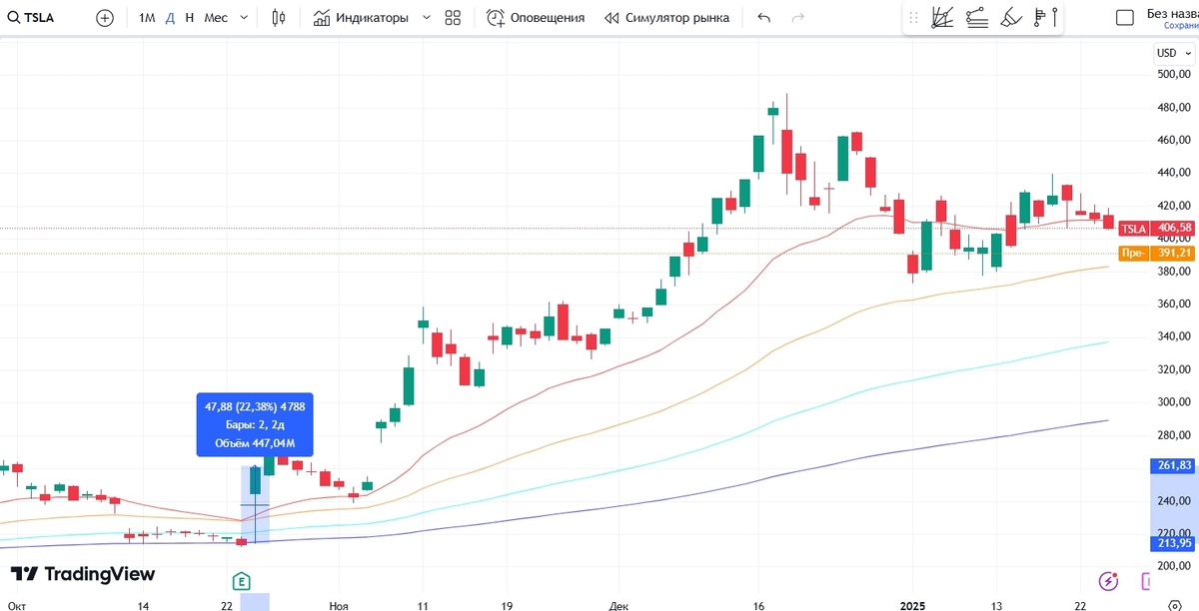Select the highlighter drawing tool
1199x611 pixels.
point(1011,18)
